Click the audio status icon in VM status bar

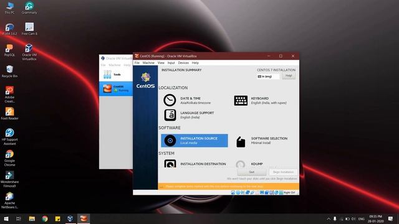[243, 192]
